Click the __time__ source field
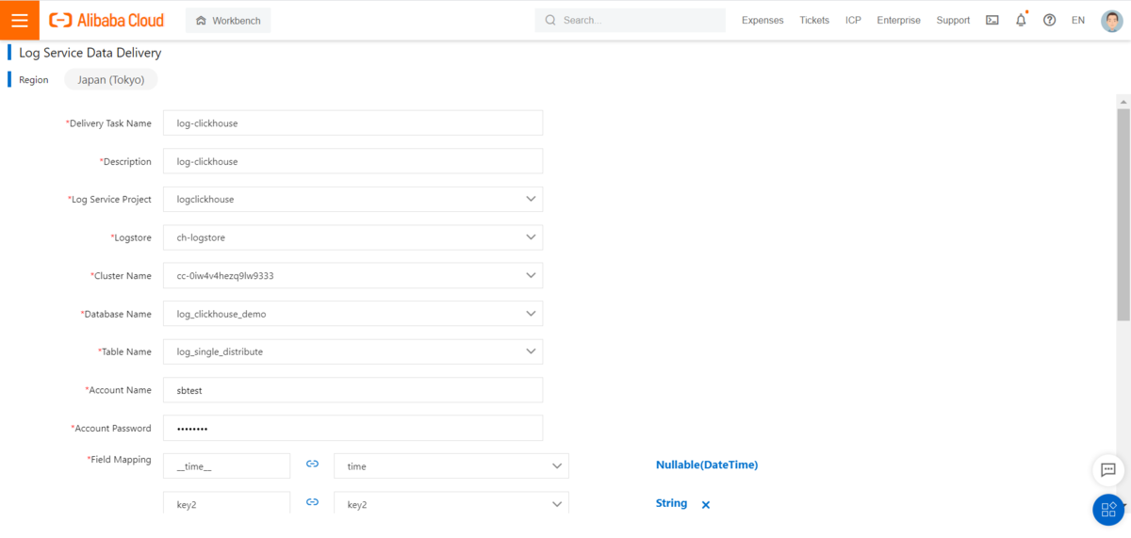1131x538 pixels. (227, 466)
